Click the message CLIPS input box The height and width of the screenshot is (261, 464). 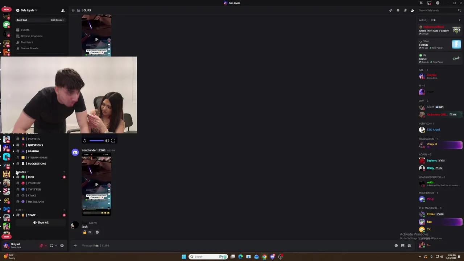(x=232, y=246)
